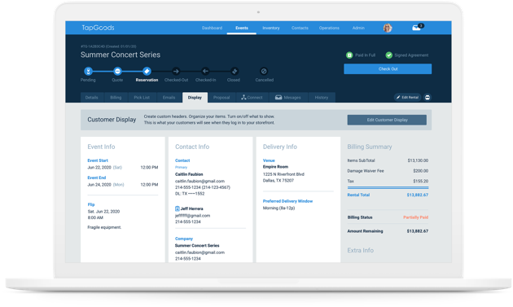Switch to the Billing tab
513x307 pixels.
click(x=116, y=98)
